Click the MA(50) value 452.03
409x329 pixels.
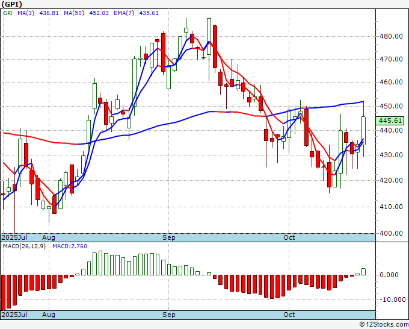[x=99, y=13]
